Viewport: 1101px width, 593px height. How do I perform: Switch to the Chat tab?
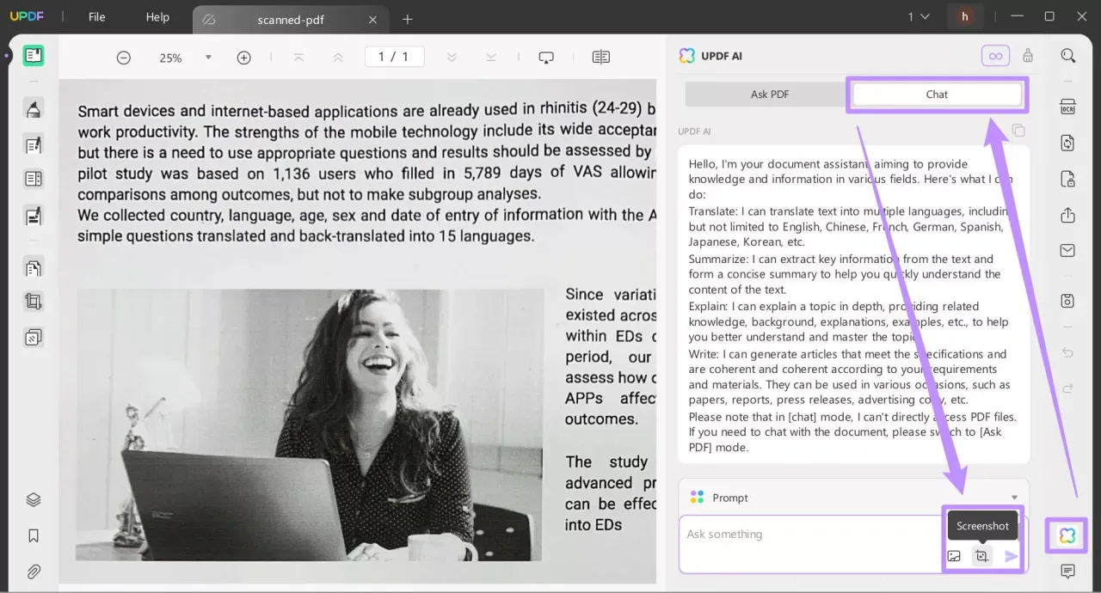click(x=937, y=94)
